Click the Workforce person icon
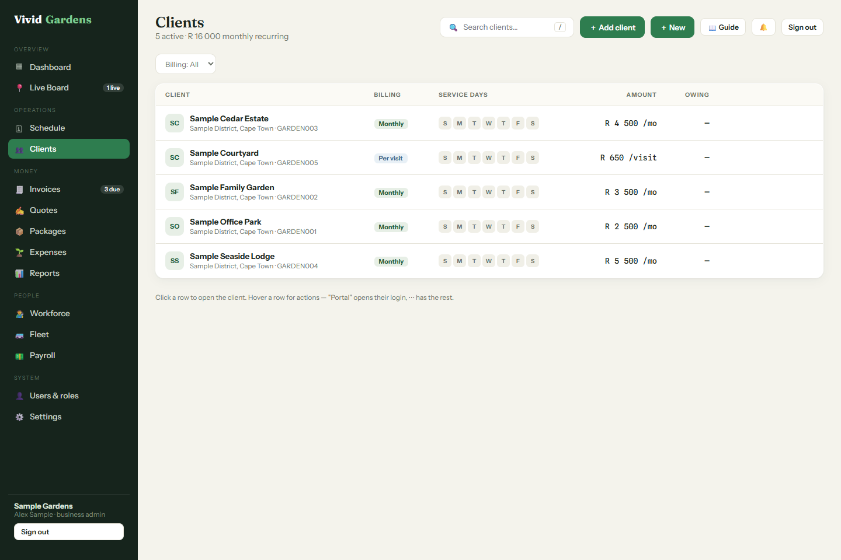The width and height of the screenshot is (841, 560). tap(19, 314)
